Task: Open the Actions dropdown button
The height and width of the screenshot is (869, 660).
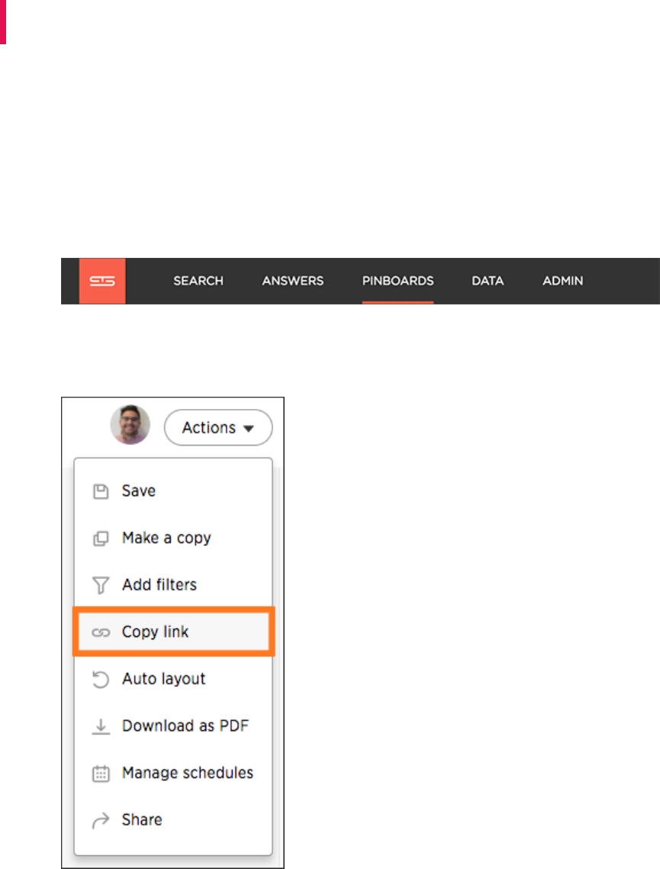Action: [x=218, y=428]
